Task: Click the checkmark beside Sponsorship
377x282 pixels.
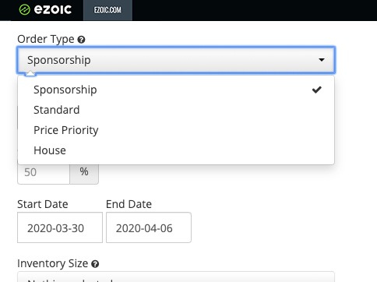Action: tap(317, 90)
